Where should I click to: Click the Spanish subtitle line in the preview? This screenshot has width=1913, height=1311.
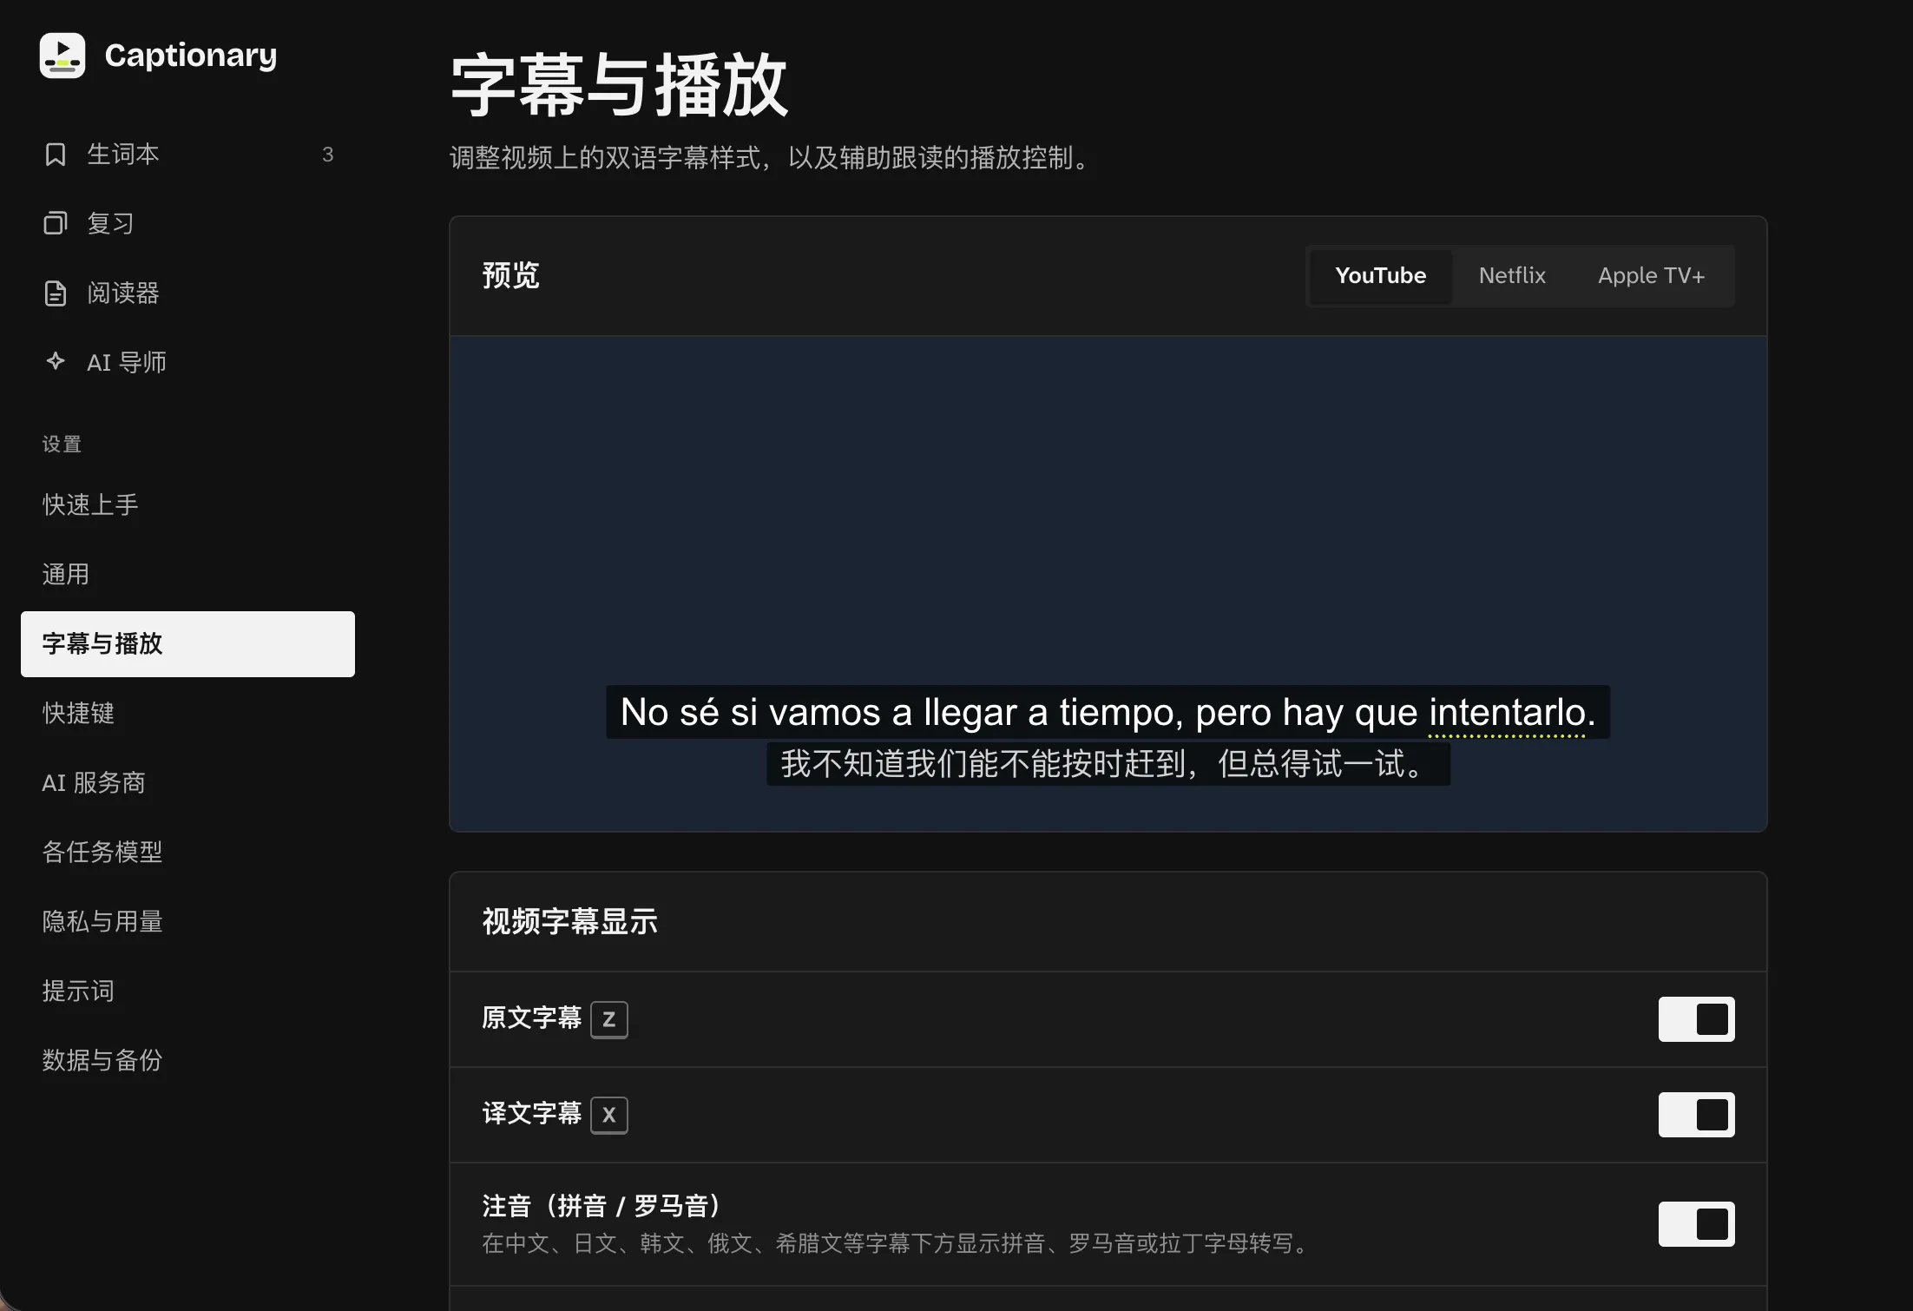click(1108, 713)
